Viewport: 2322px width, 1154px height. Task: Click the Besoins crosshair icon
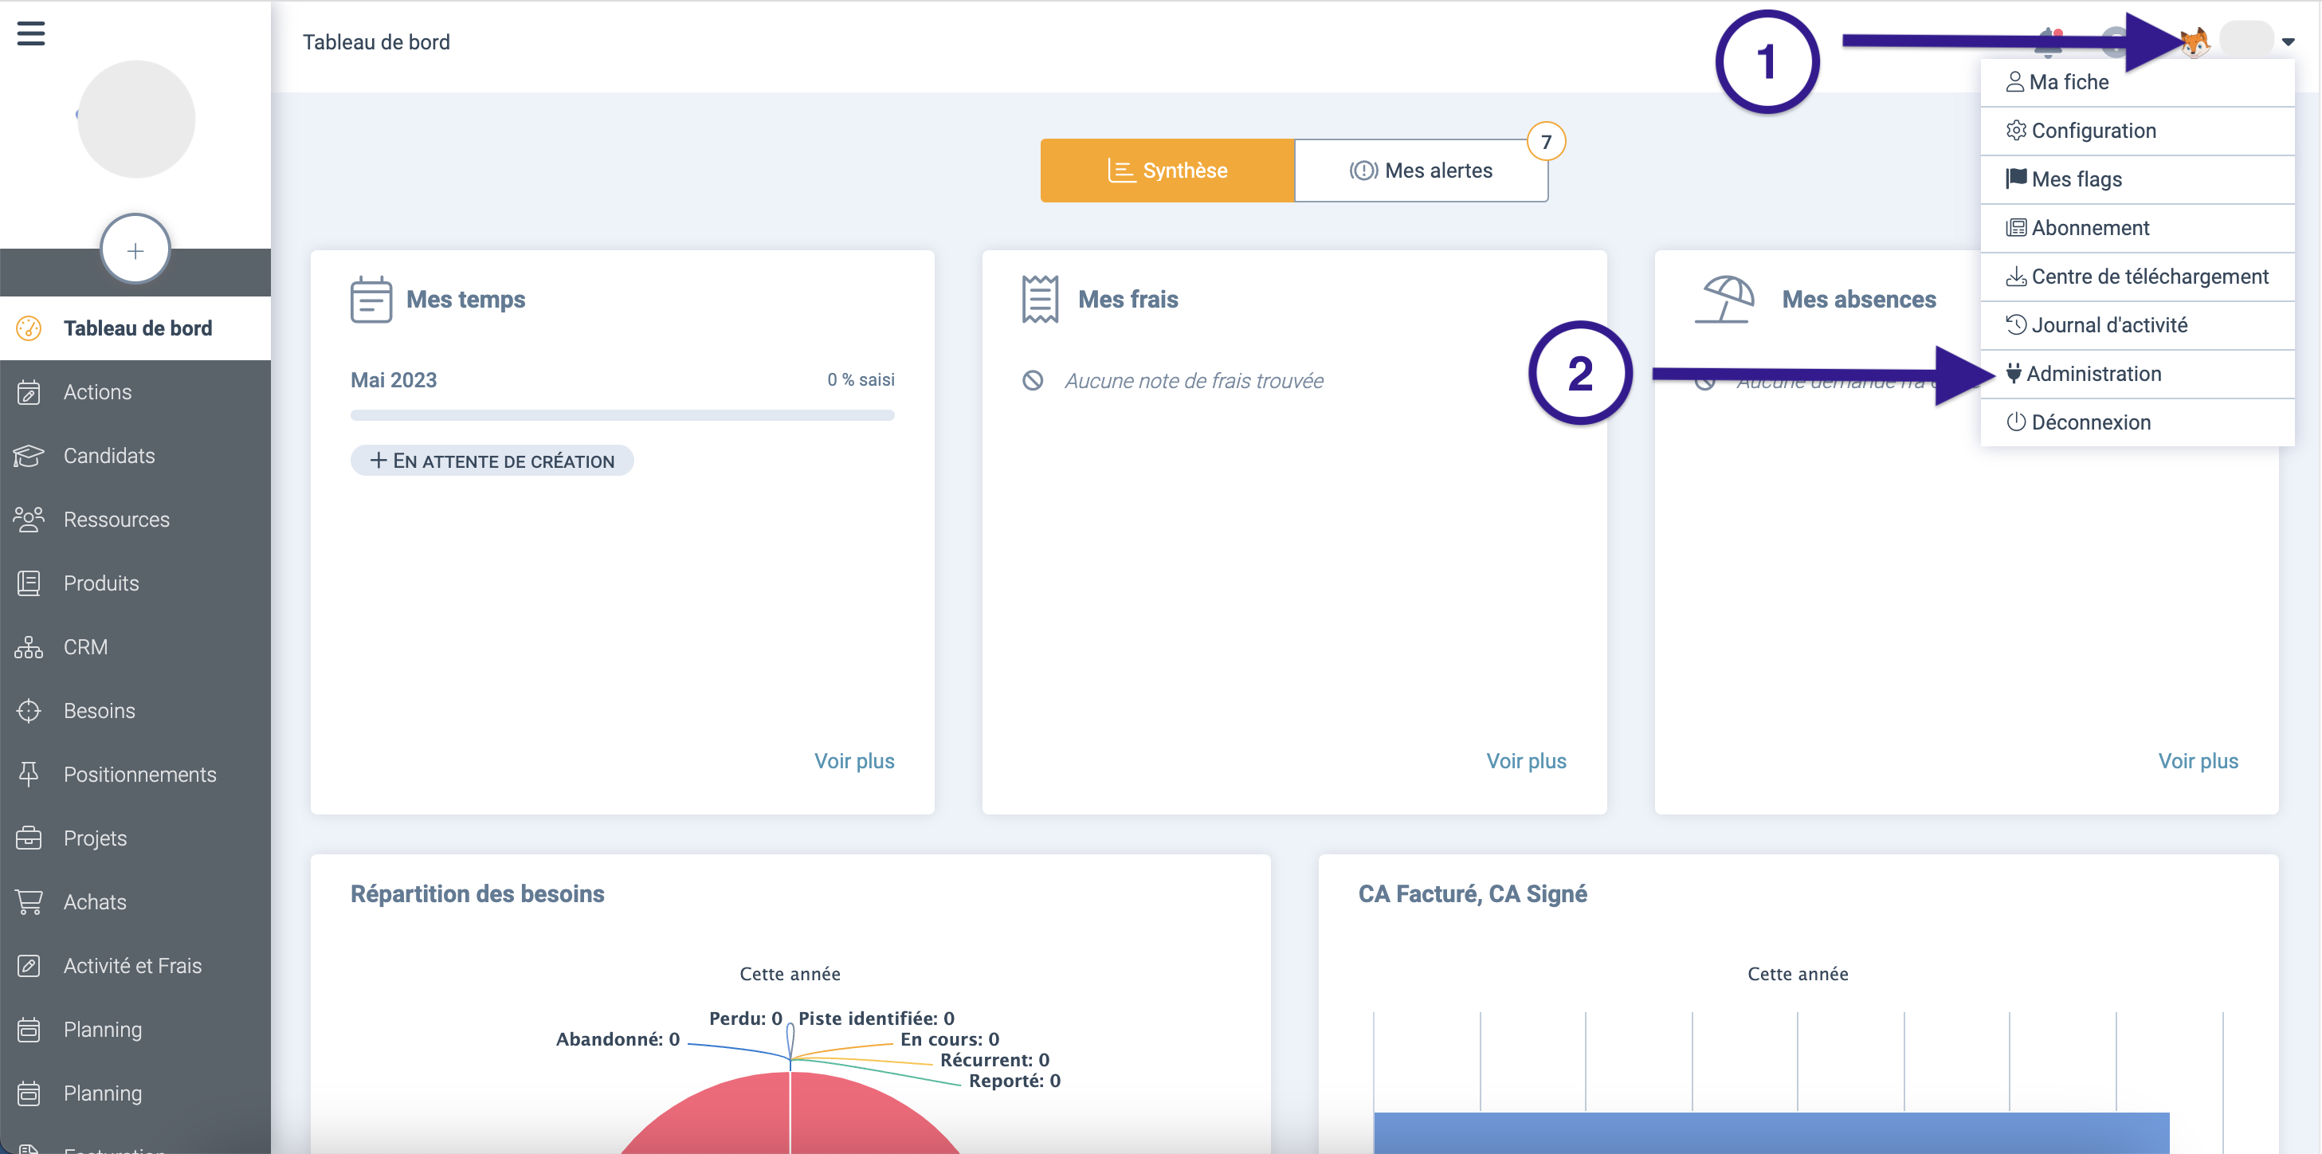29,710
